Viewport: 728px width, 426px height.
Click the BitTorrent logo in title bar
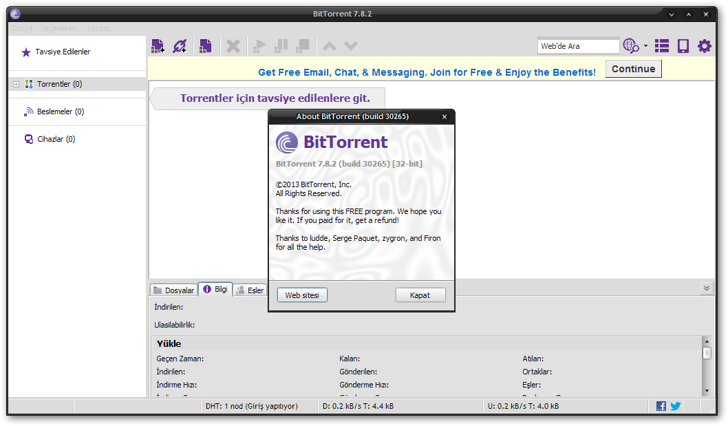pyautogui.click(x=15, y=14)
